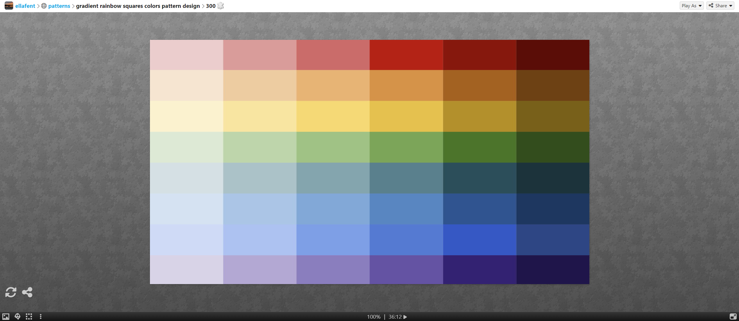Click the globe icon beside patterns
This screenshot has height=321, width=739.
44,6
